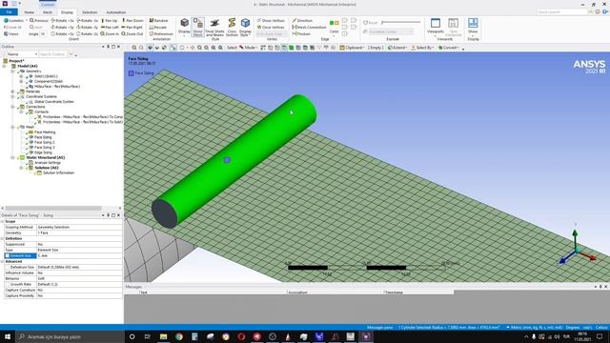Switch to the Mesh ribbon tab
Screen dimensions: 610x343
click(48, 12)
